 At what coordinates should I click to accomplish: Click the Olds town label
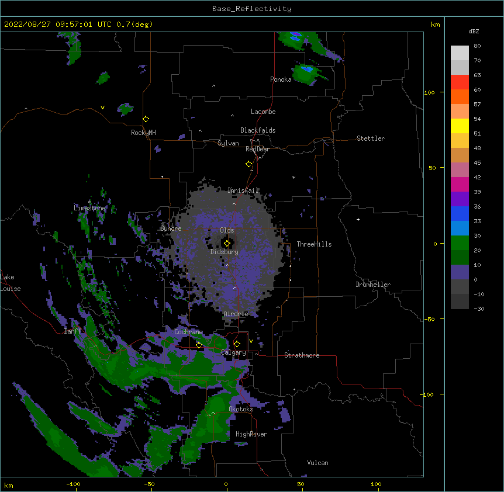[227, 230]
